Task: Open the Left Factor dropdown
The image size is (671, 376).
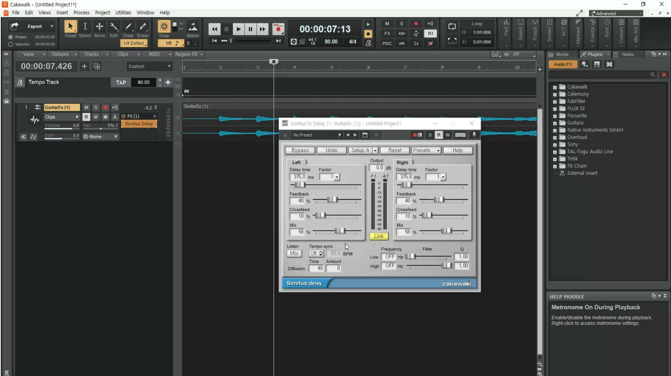Action: (337, 177)
